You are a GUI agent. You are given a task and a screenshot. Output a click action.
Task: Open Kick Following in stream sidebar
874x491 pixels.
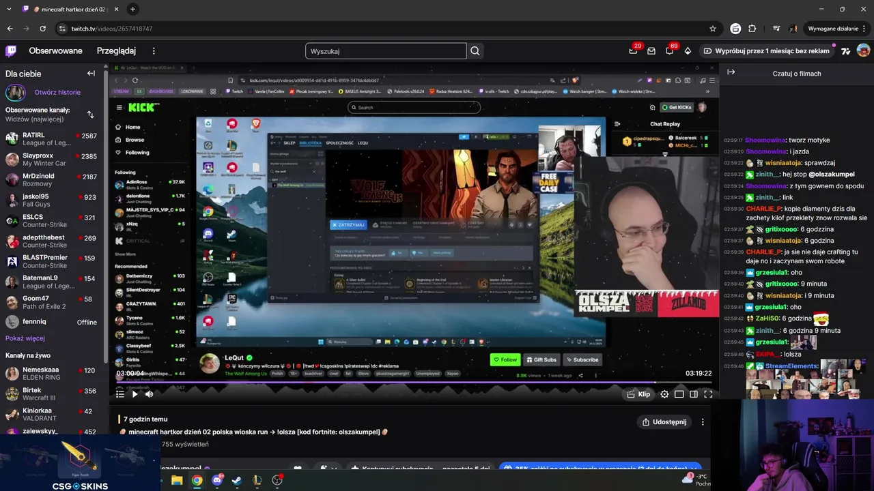coord(132,153)
